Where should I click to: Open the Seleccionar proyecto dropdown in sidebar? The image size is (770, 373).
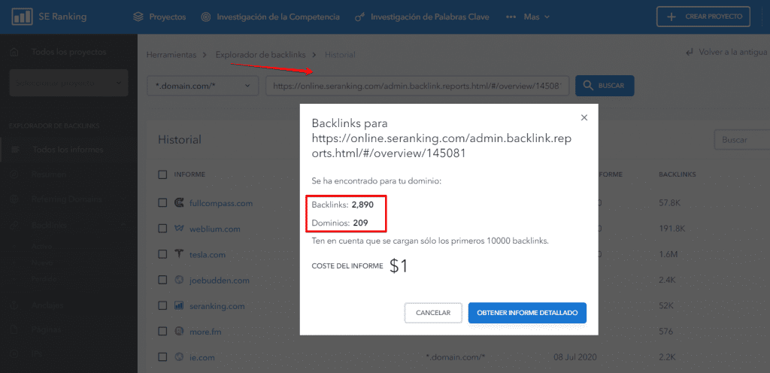(x=68, y=83)
